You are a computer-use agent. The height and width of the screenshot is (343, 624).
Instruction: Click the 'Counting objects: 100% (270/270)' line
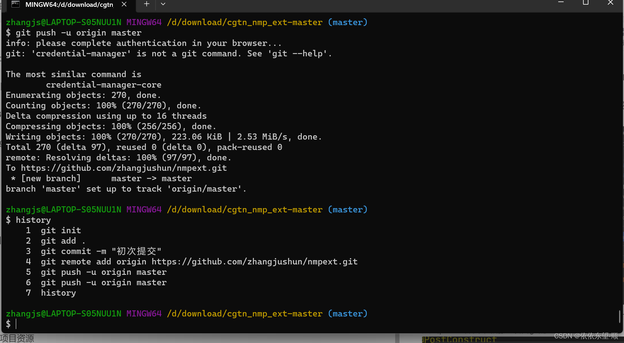click(x=103, y=105)
